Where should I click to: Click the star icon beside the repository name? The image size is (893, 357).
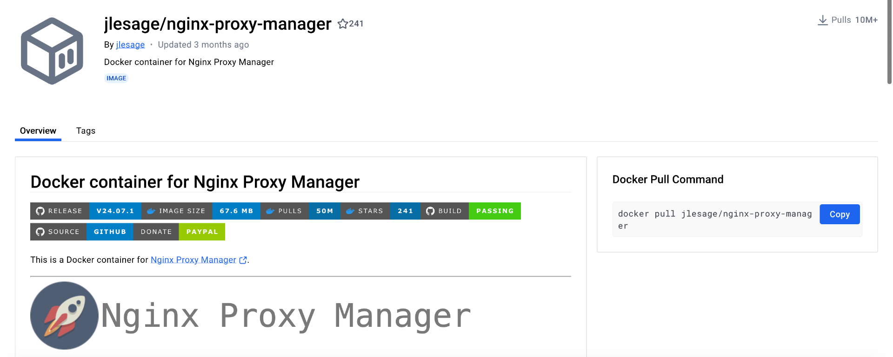pyautogui.click(x=343, y=24)
